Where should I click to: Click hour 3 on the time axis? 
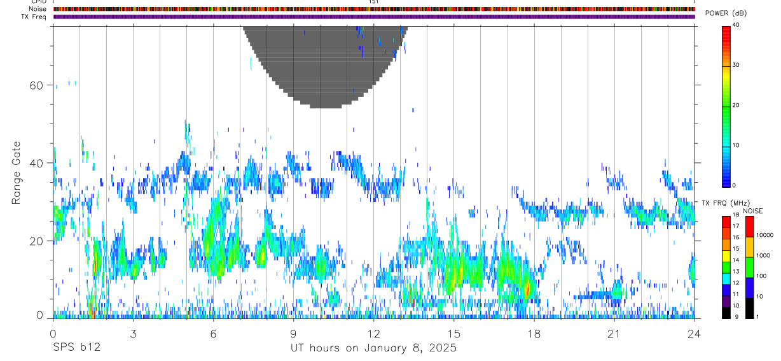133,334
